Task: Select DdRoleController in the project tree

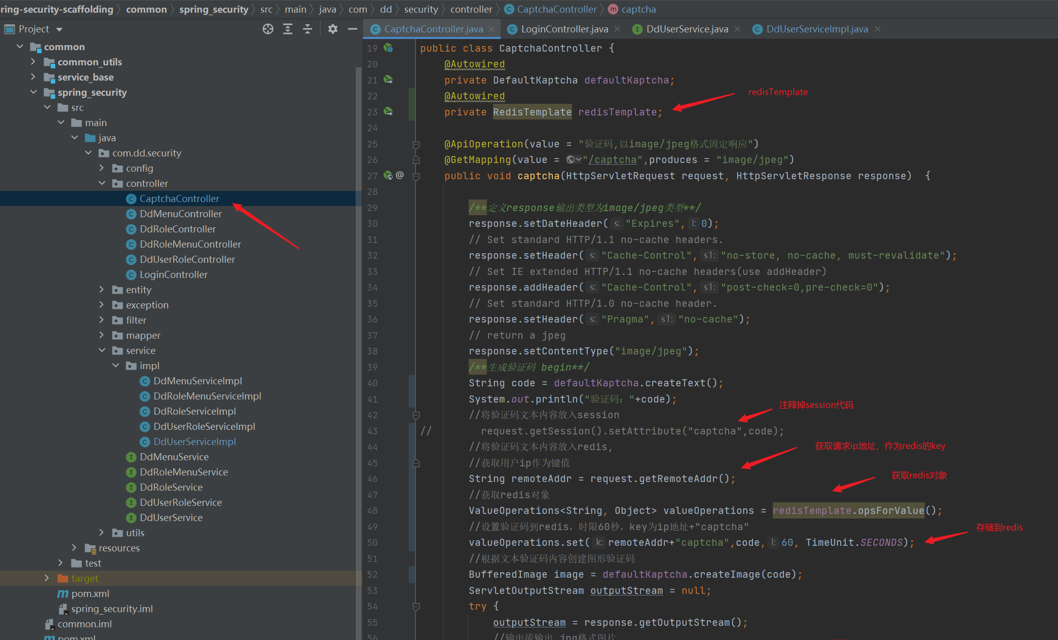Action: pyautogui.click(x=177, y=229)
